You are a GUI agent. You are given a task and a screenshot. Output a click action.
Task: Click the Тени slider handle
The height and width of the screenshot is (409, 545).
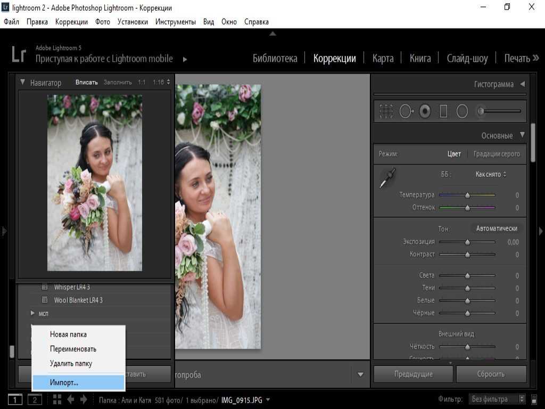[467, 288]
